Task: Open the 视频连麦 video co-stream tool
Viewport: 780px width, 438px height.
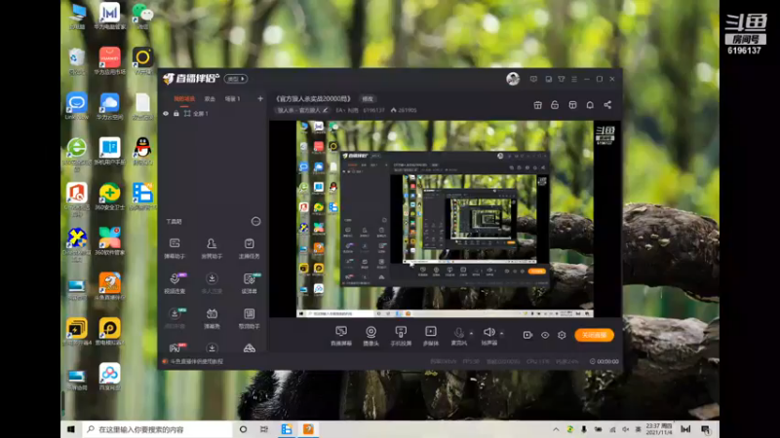Action: click(x=175, y=283)
